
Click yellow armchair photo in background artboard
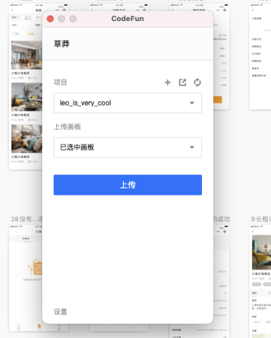coord(261,252)
